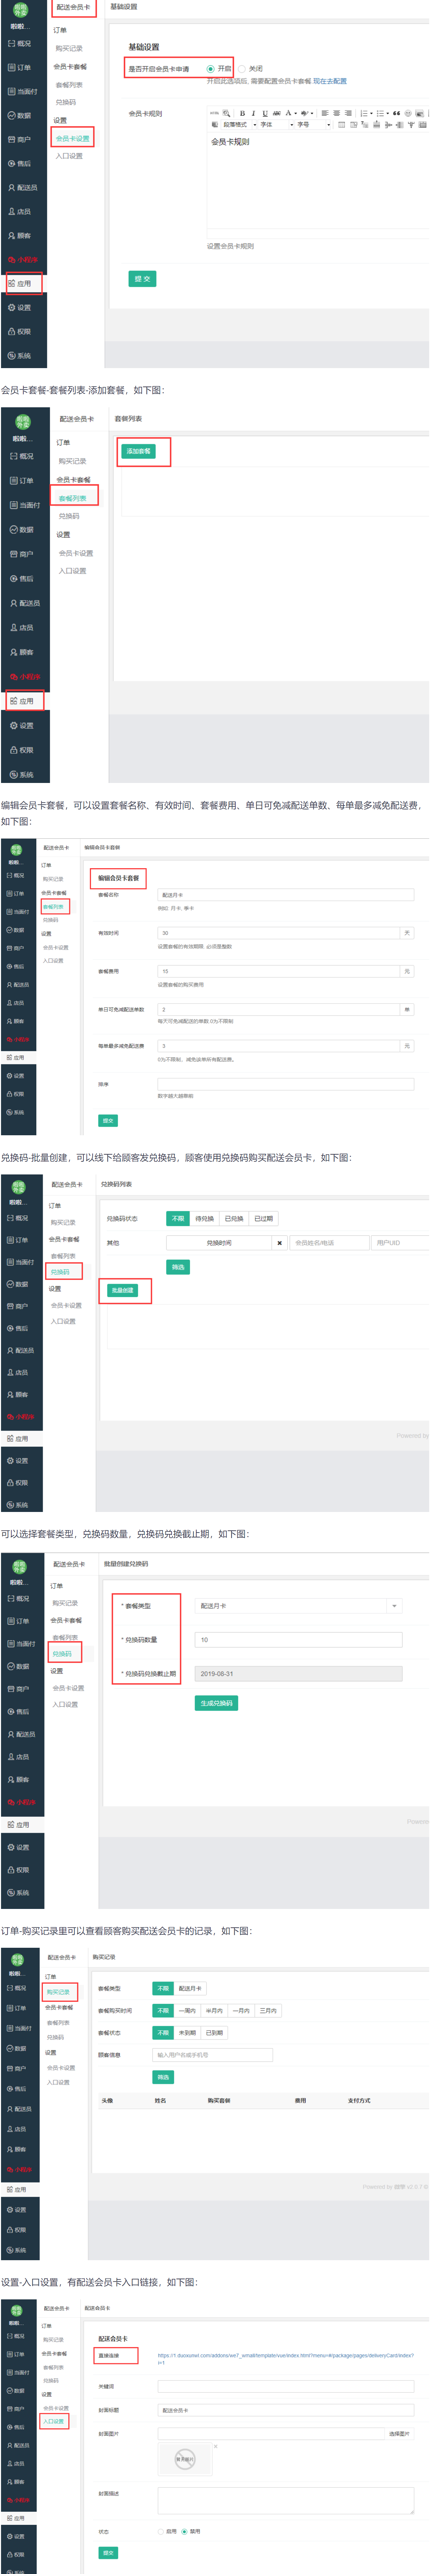Select 开启 radio for 会员卡申请
The image size is (434, 2574).
tap(211, 69)
